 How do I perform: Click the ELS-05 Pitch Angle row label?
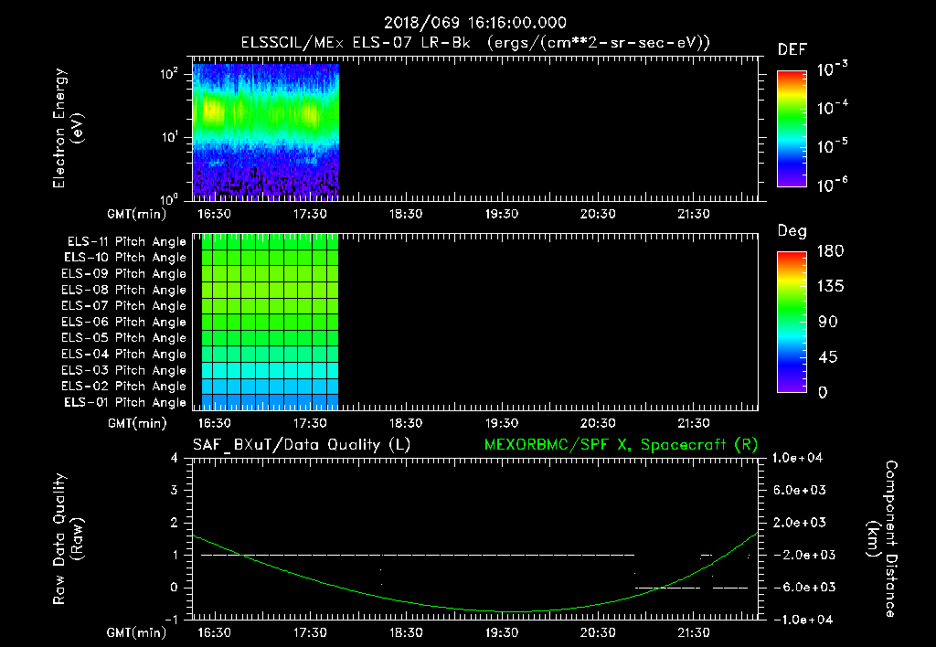[123, 338]
